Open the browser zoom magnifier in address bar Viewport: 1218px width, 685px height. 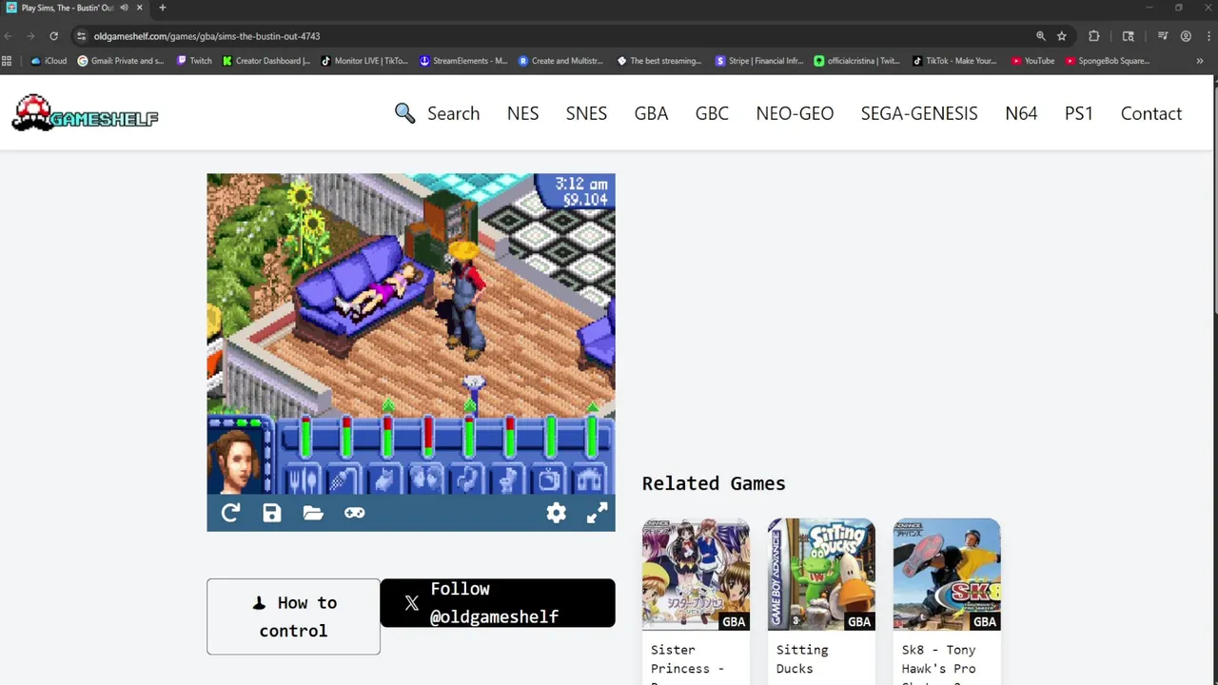tap(1041, 36)
